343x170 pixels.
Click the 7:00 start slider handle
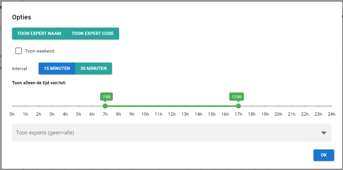click(105, 106)
